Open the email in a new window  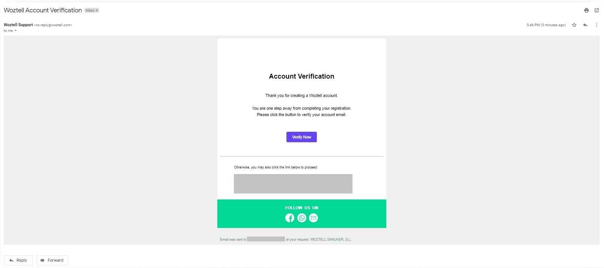pyautogui.click(x=596, y=10)
